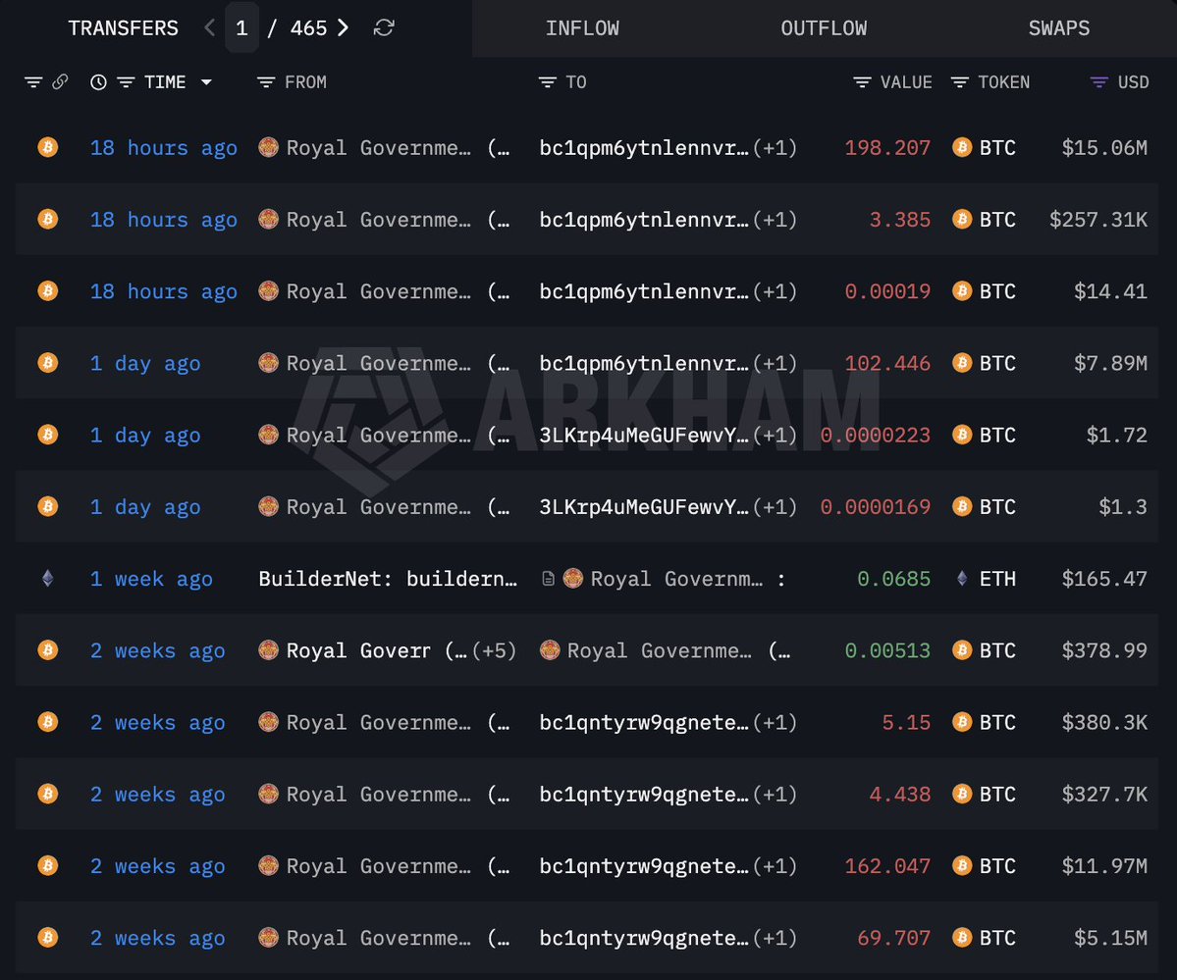The height and width of the screenshot is (980, 1177).
Task: Expand (+1) recipients in the $327.7K row
Action: (x=775, y=795)
